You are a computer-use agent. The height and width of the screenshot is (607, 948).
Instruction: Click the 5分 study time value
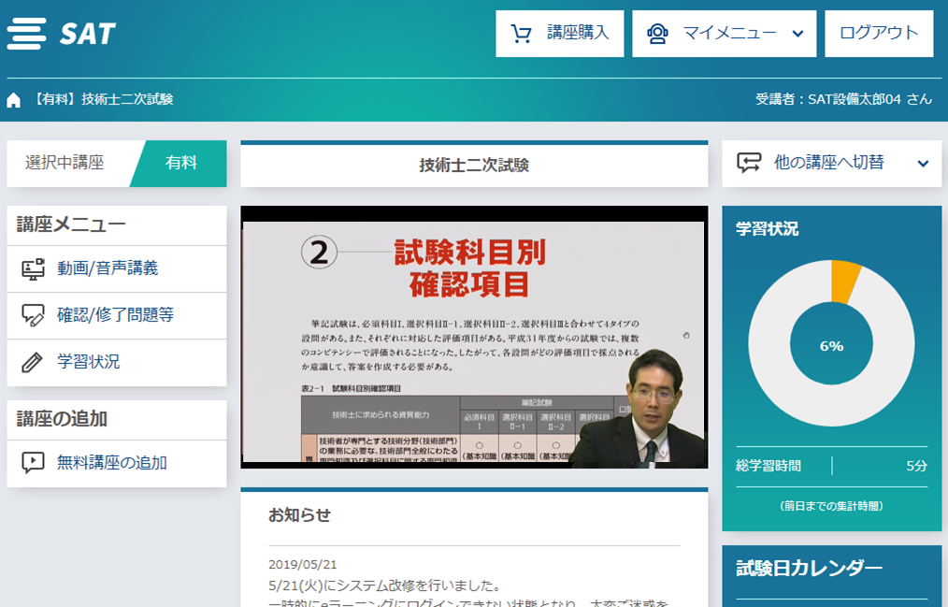click(x=916, y=466)
